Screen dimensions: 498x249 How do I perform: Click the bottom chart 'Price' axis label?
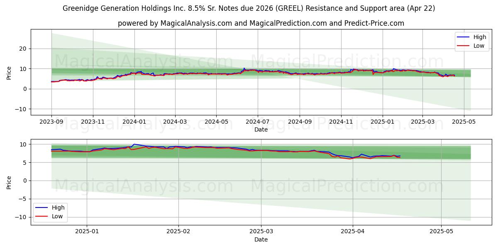pos(9,182)
